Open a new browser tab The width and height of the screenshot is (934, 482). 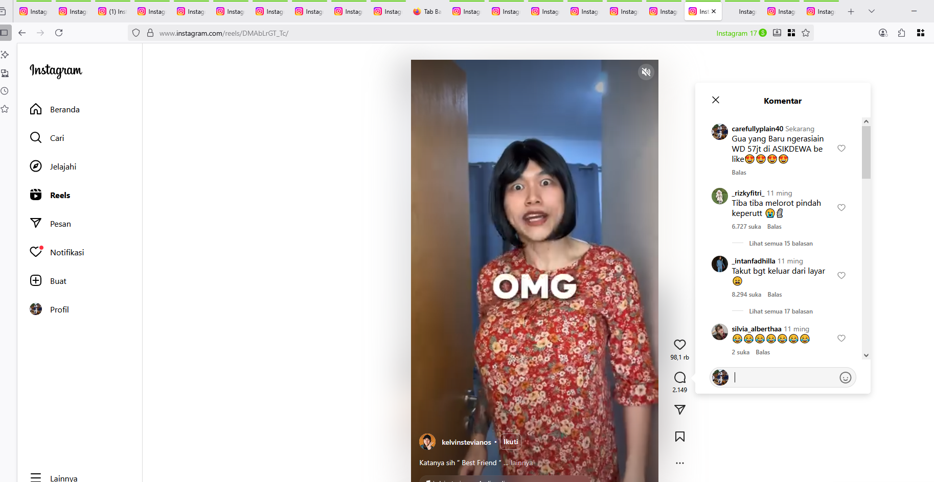(x=851, y=11)
